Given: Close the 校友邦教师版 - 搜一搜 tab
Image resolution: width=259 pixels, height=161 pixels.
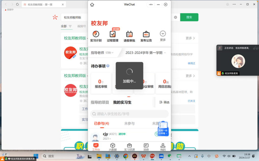Looking at the screenshot, I should tap(63, 4).
